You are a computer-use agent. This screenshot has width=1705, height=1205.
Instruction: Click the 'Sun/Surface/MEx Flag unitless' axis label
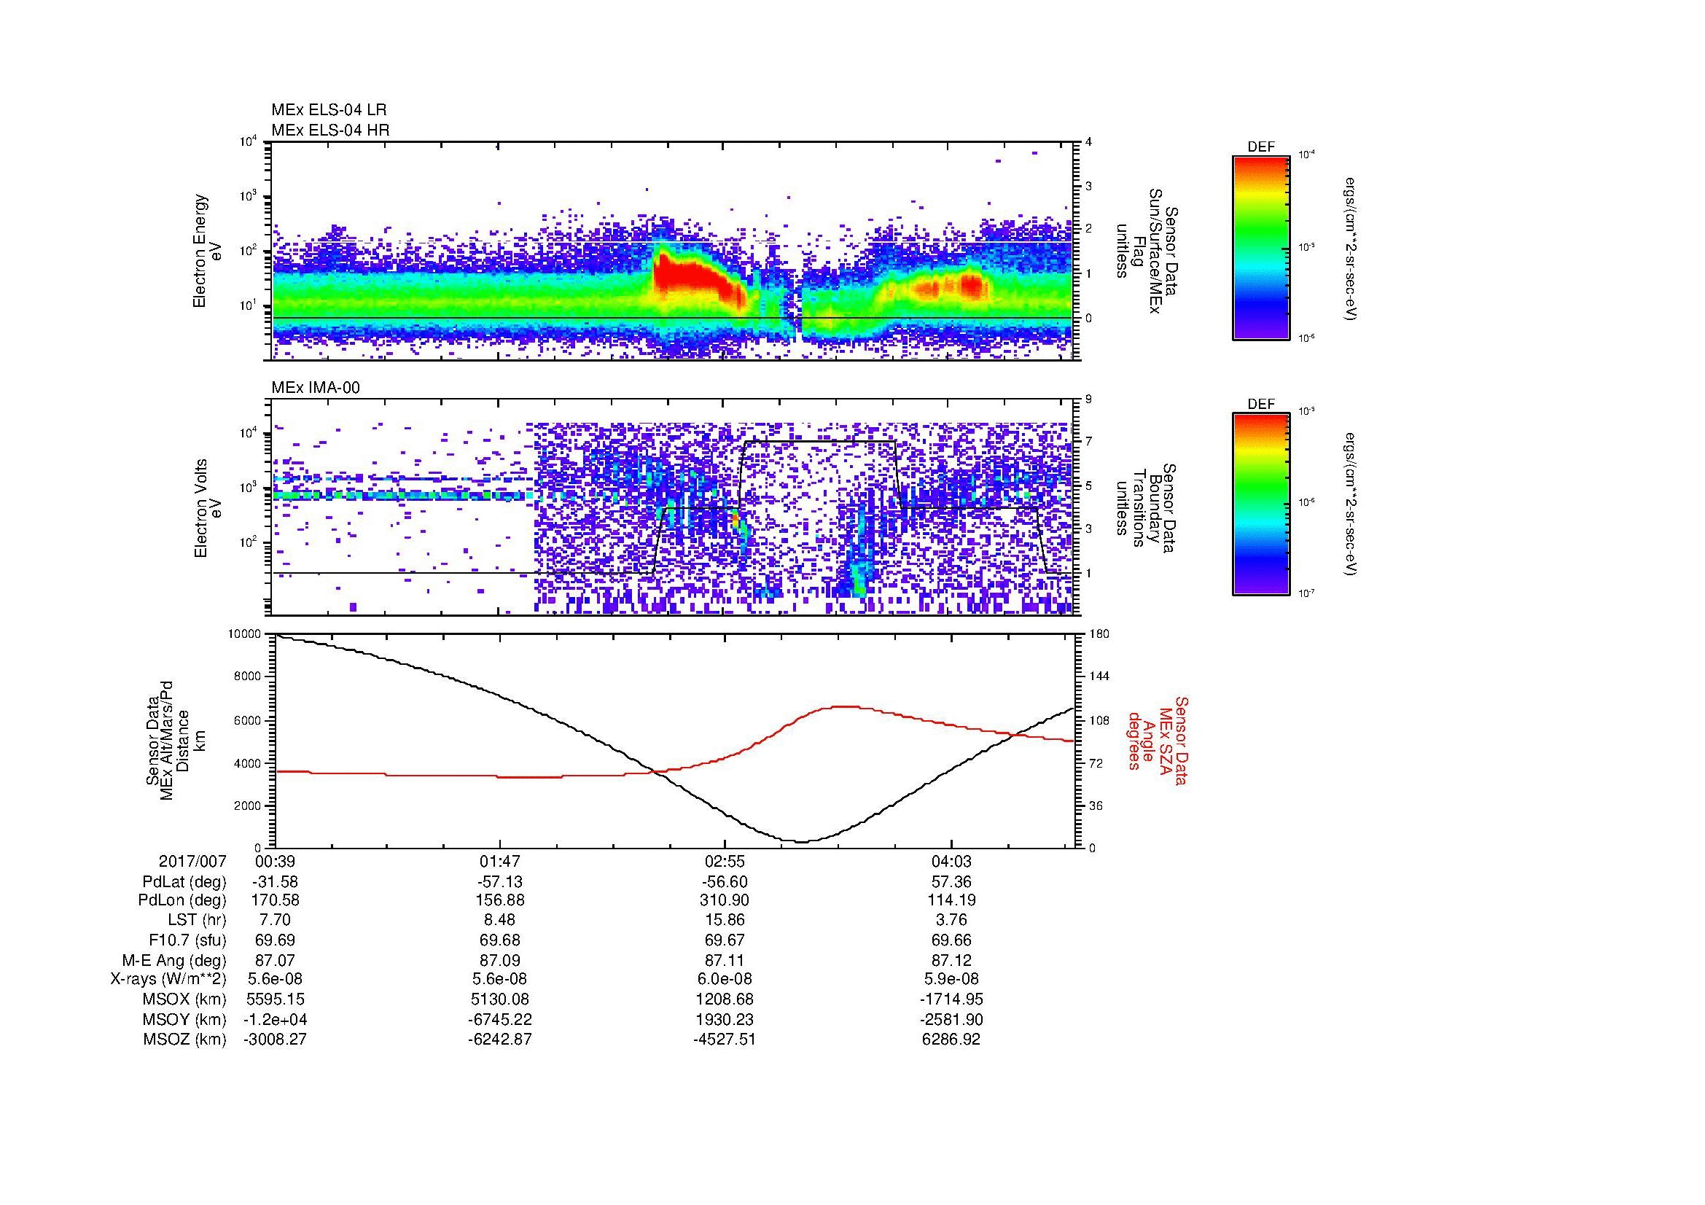click(x=1146, y=251)
